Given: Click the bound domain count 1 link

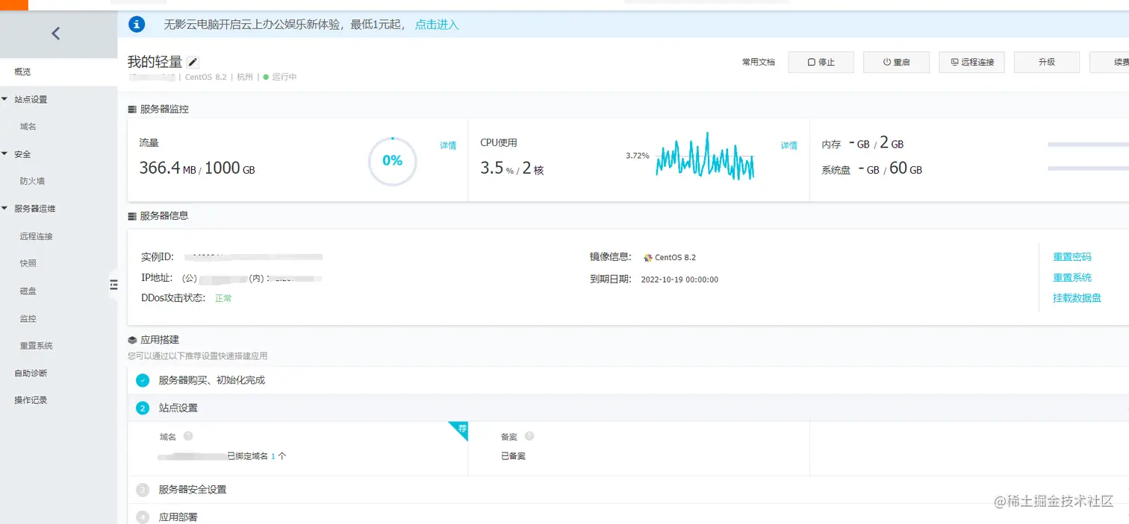Looking at the screenshot, I should (x=273, y=456).
